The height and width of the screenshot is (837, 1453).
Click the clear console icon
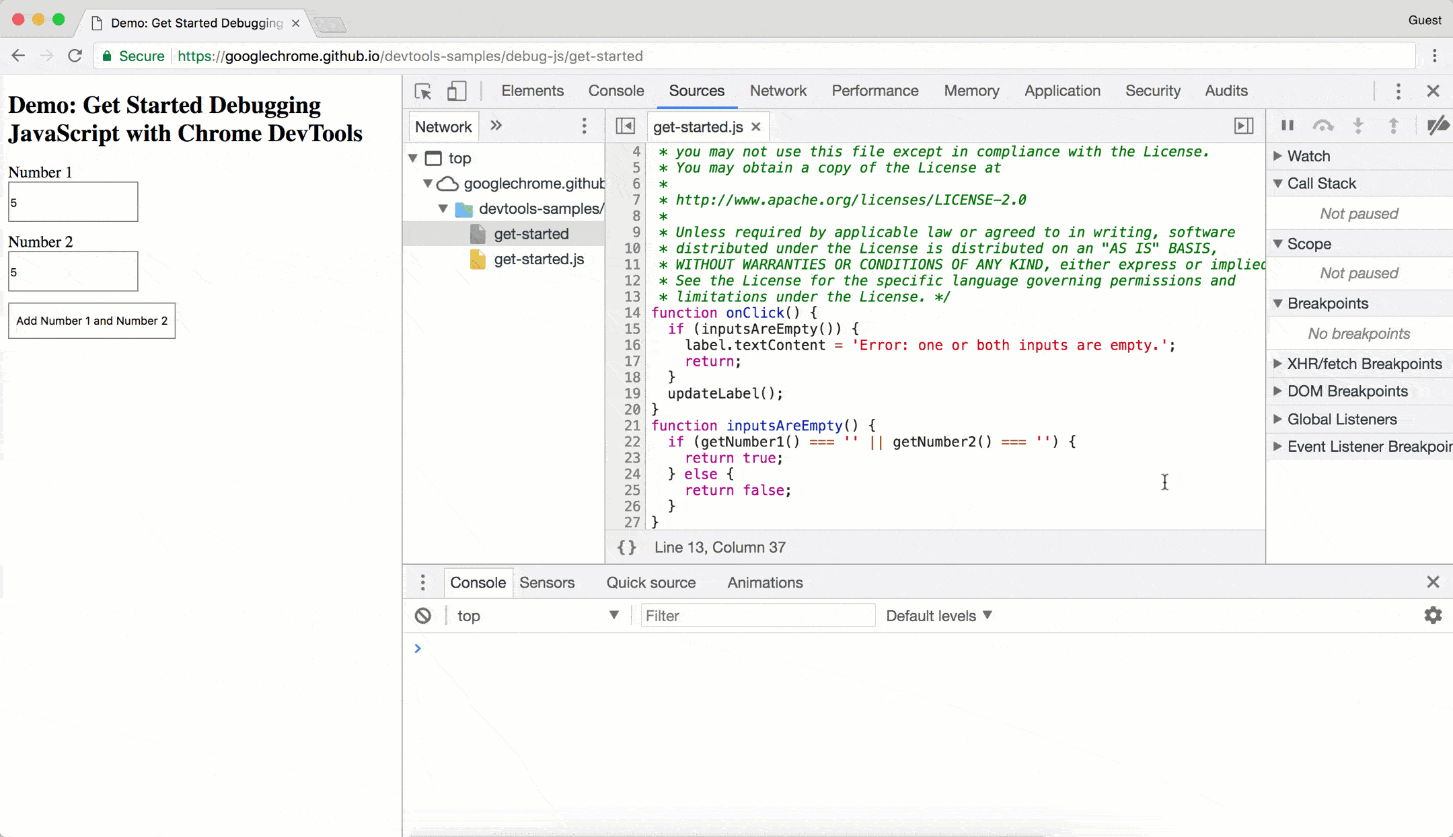click(422, 616)
